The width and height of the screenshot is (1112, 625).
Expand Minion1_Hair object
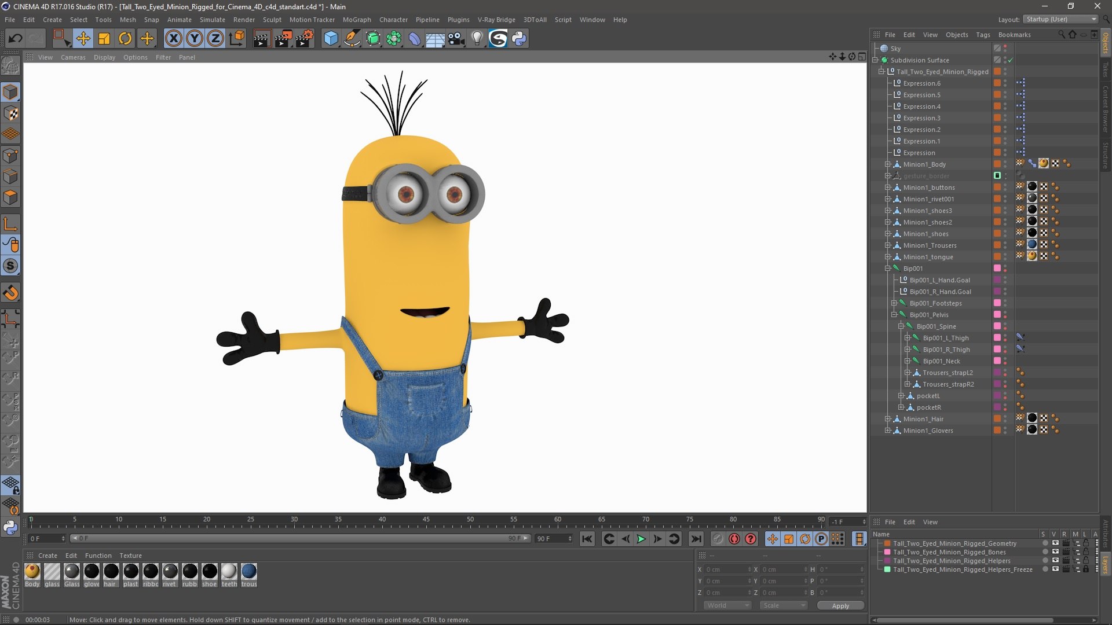(x=887, y=419)
